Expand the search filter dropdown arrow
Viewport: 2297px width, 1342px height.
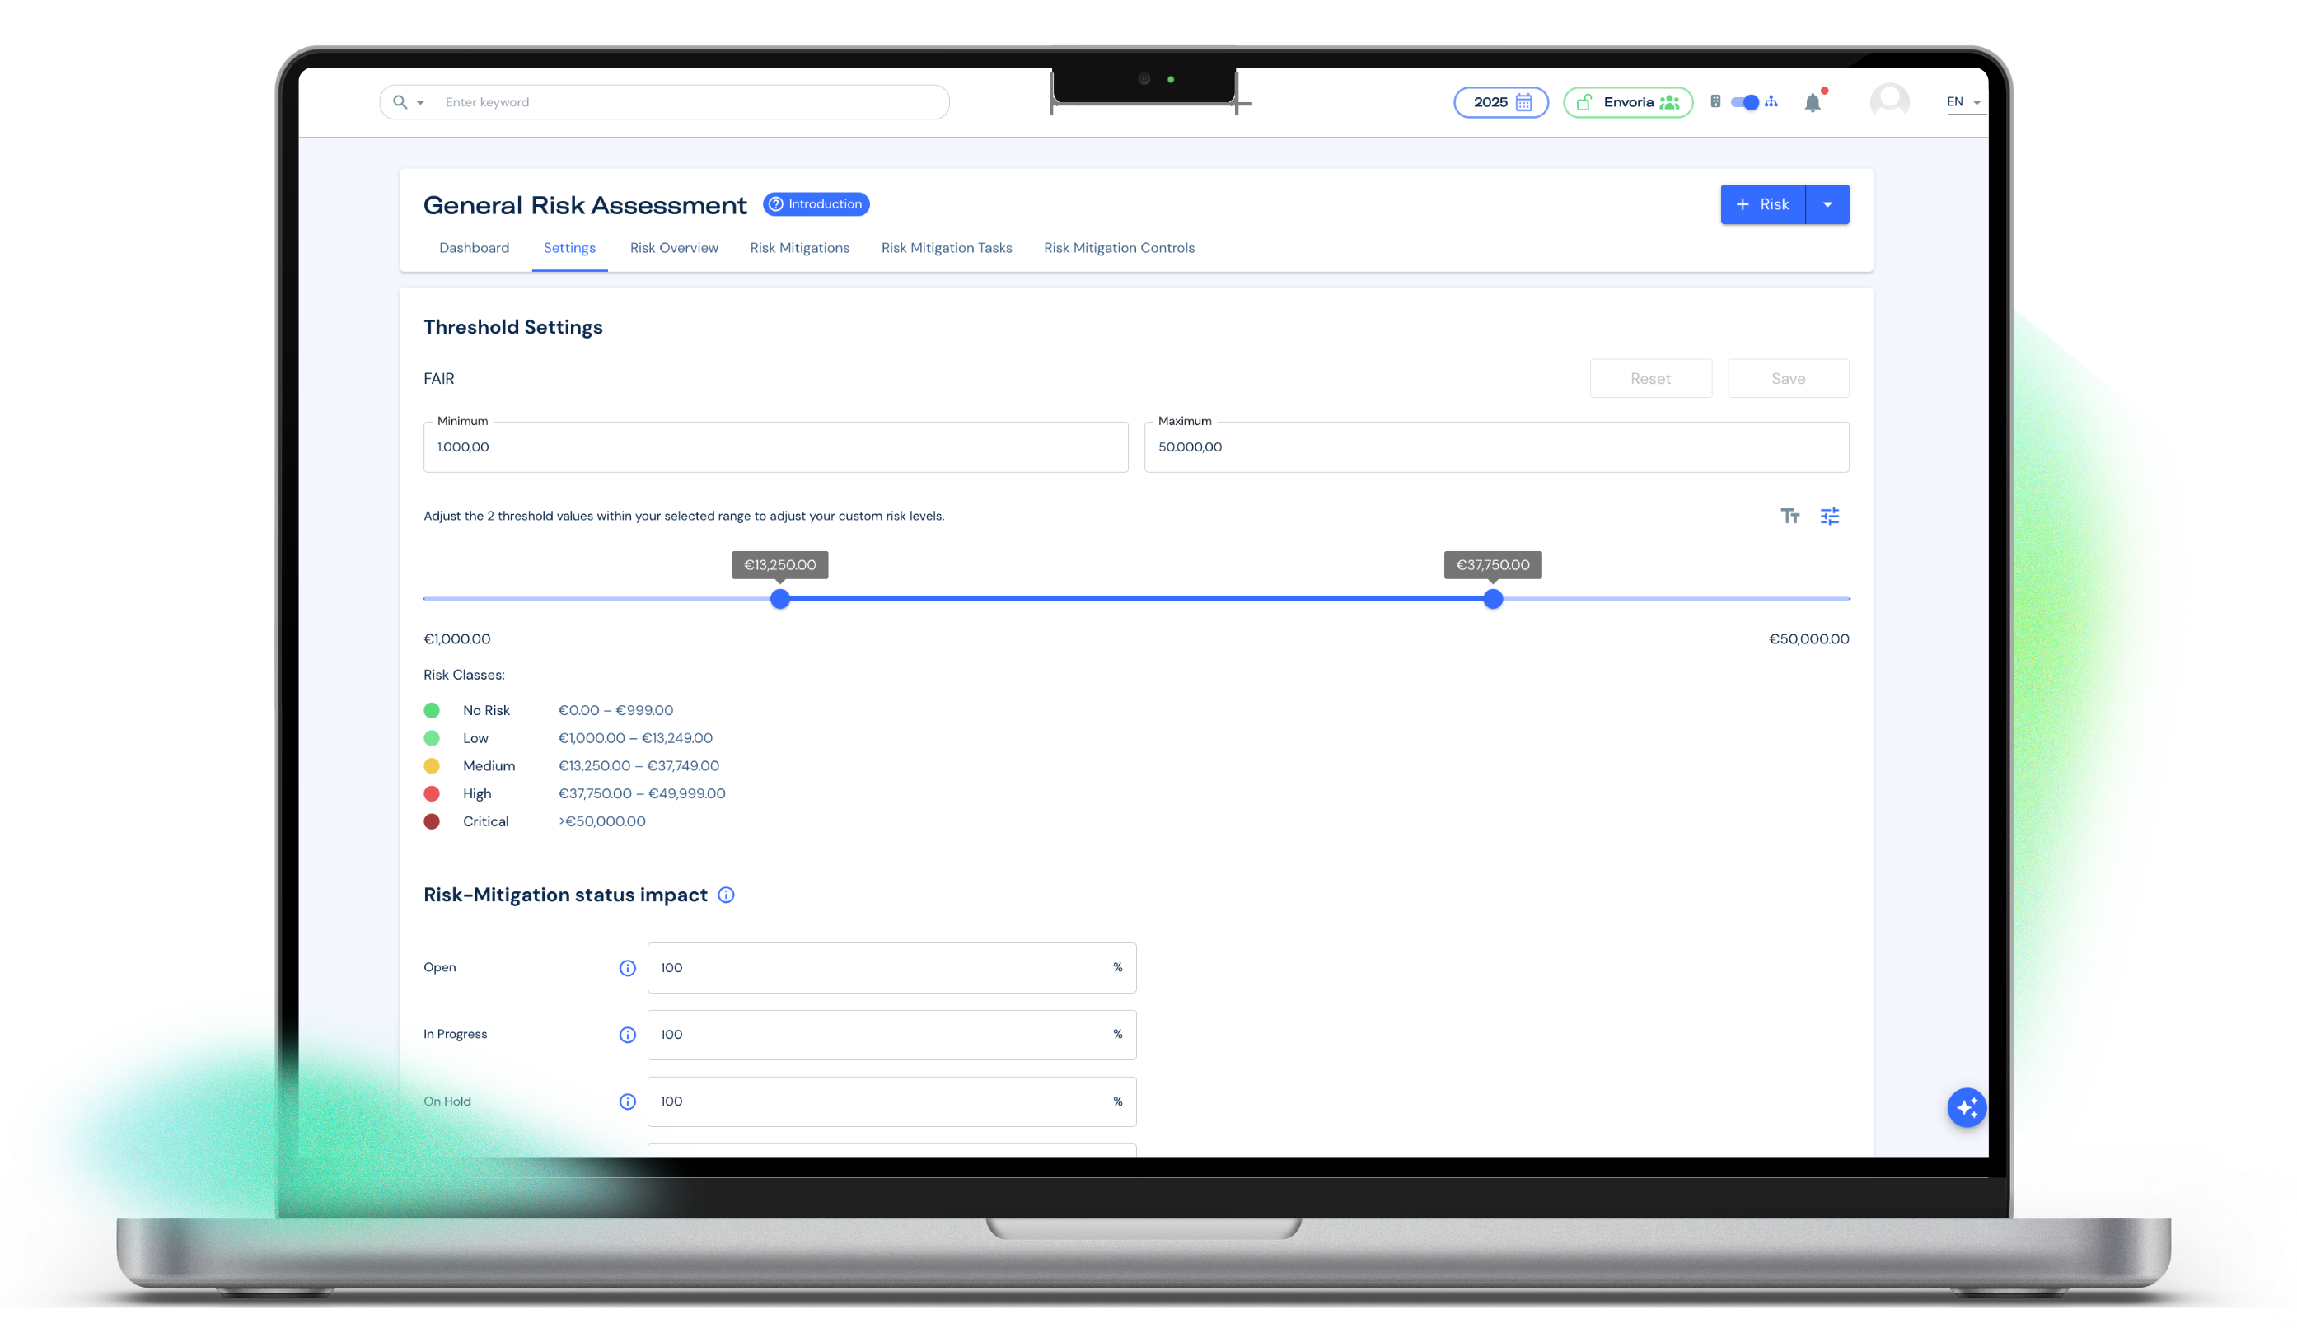pyautogui.click(x=420, y=103)
